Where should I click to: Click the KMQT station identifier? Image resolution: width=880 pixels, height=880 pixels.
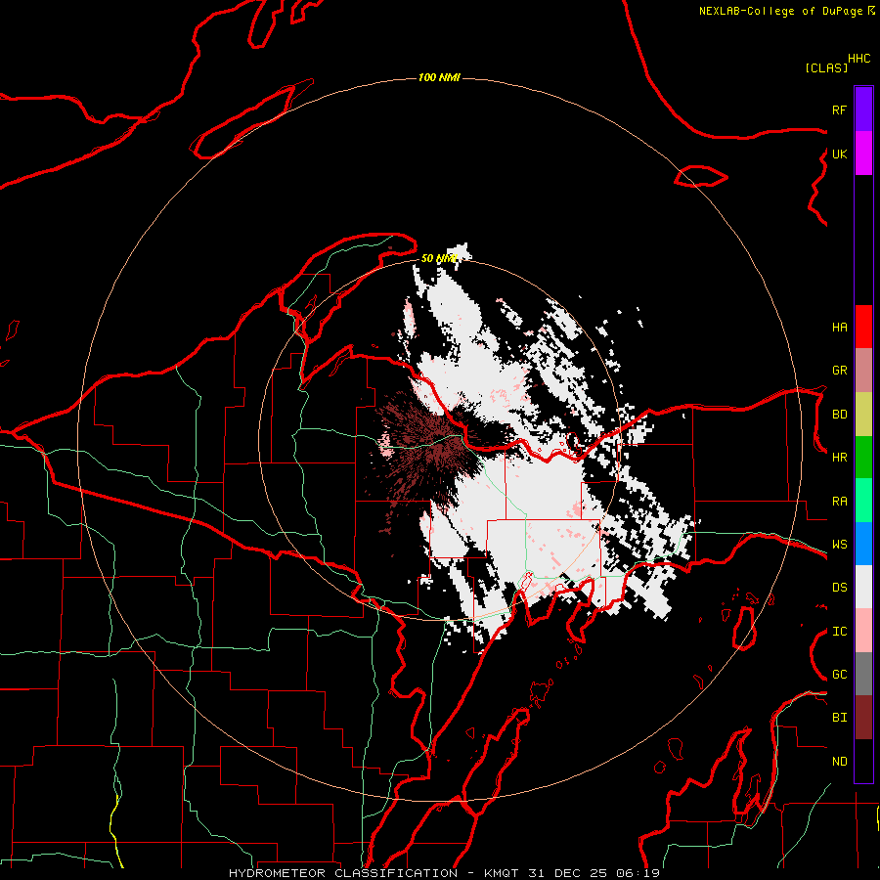pos(502,873)
